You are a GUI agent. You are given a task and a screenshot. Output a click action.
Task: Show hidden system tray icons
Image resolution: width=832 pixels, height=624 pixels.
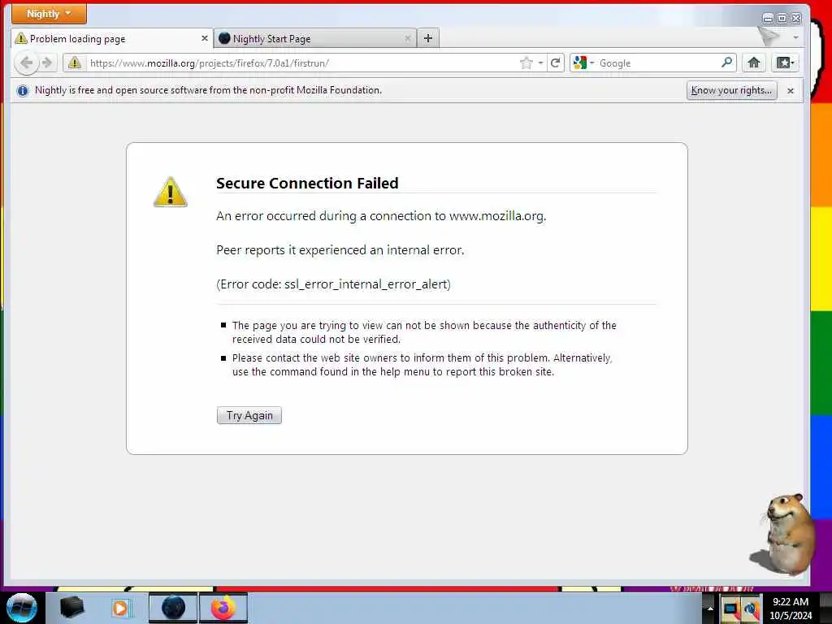(x=710, y=608)
